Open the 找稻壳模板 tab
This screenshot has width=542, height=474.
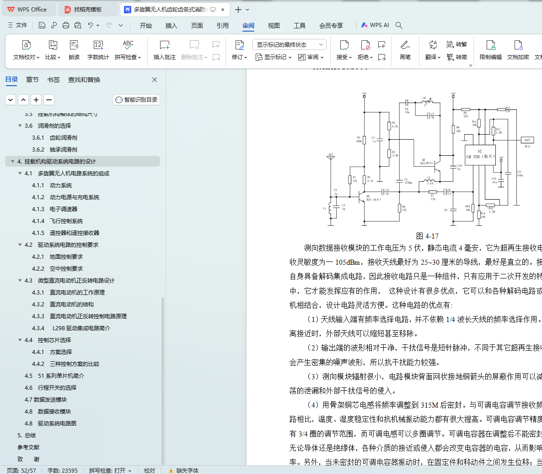pyautogui.click(x=87, y=10)
